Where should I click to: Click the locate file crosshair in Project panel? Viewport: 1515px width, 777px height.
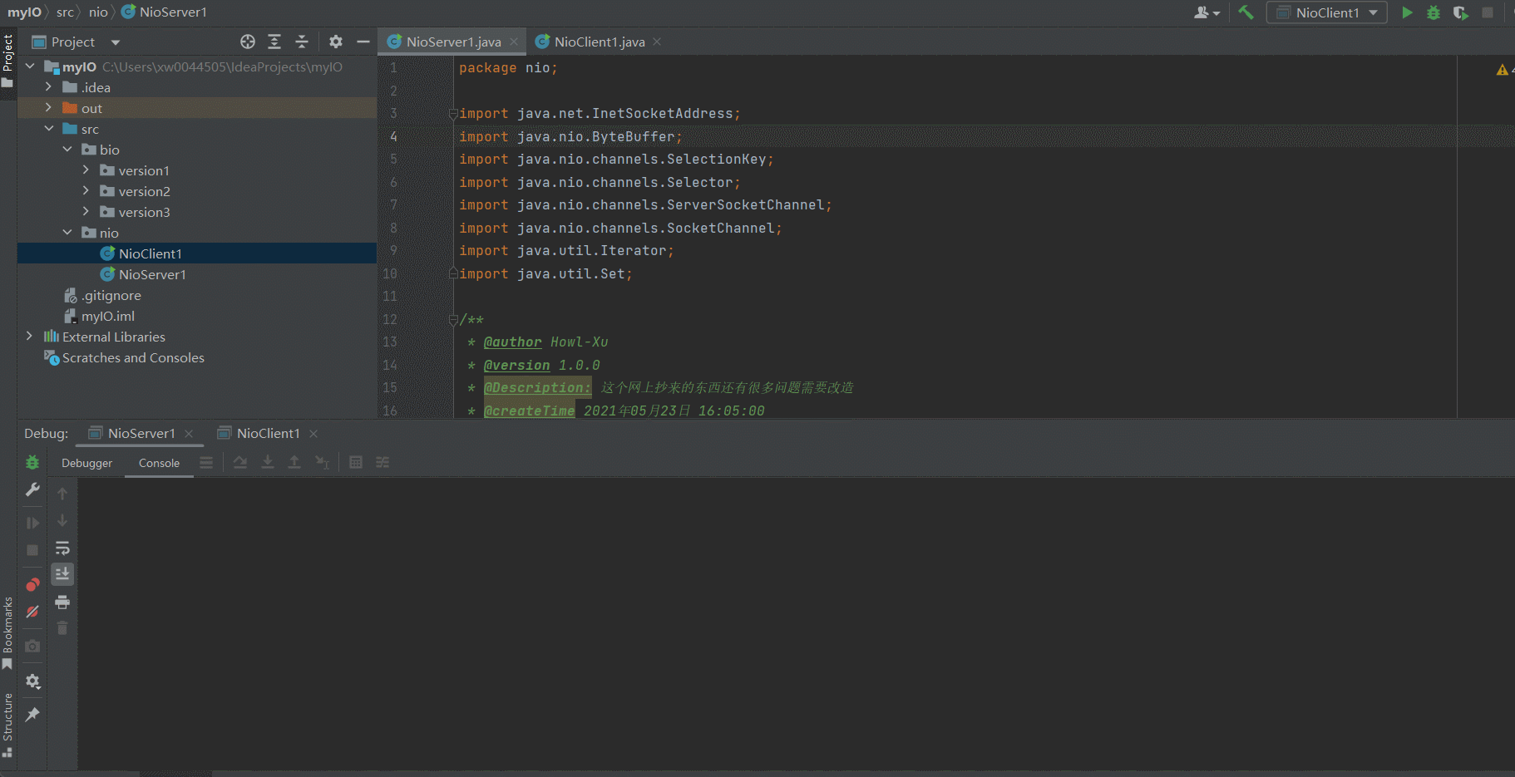pos(248,42)
